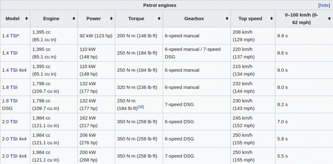Click the Model header label
This screenshot has height=164, width=333.
13,19
